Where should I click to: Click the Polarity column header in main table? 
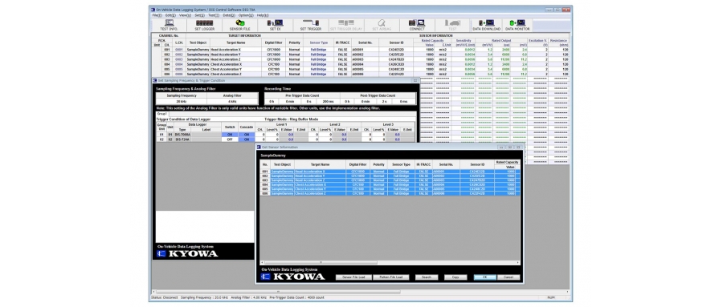(x=294, y=42)
